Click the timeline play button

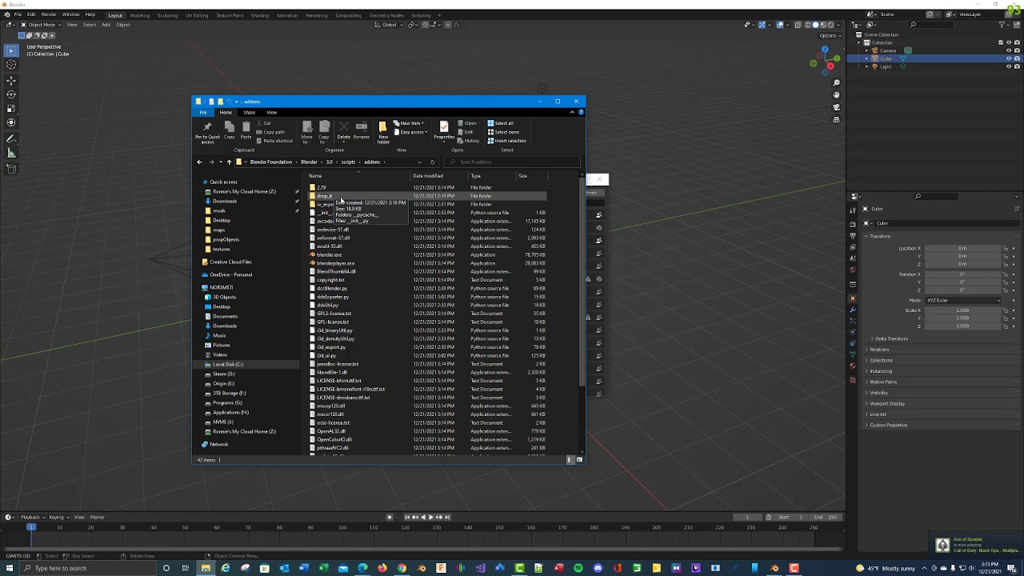(430, 517)
